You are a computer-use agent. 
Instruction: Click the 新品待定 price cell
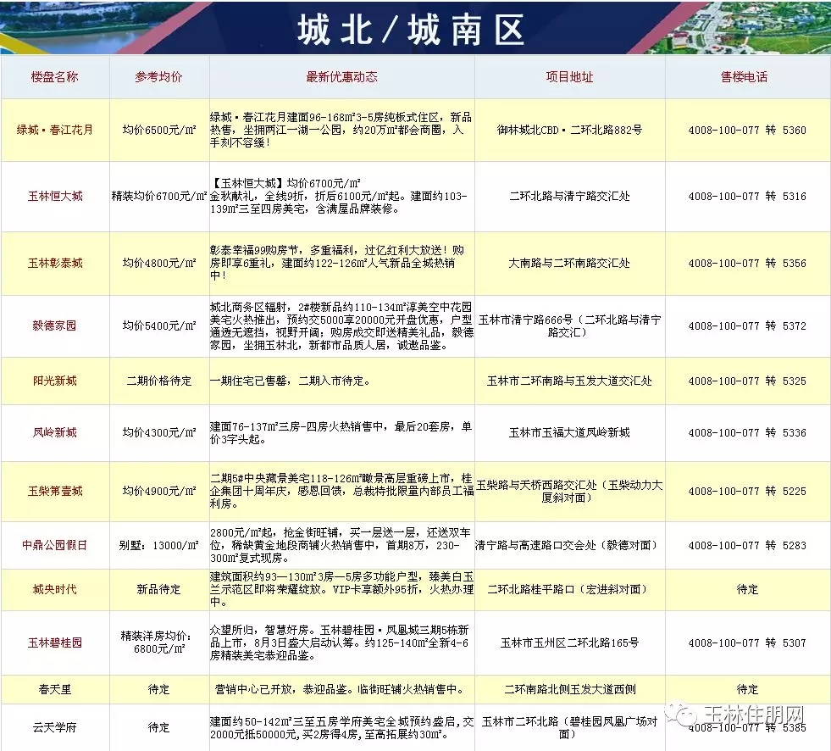pyautogui.click(x=159, y=589)
